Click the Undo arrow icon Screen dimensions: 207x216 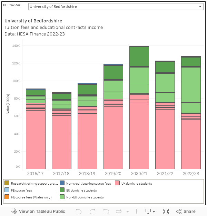point(79,211)
